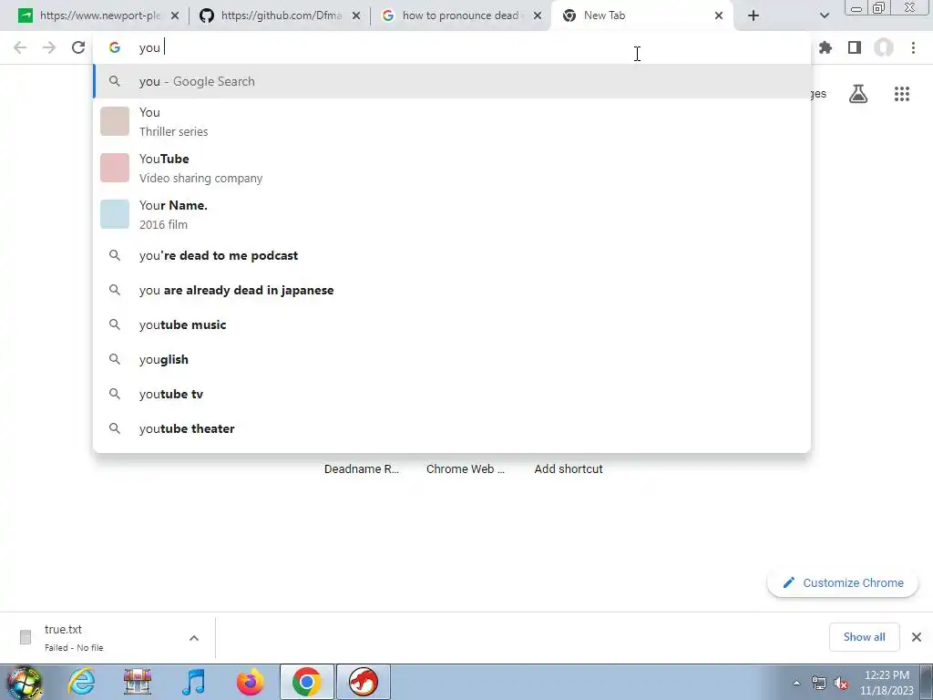Open the Chrome three-dot menu
The width and height of the screenshot is (933, 700).
pos(913,47)
